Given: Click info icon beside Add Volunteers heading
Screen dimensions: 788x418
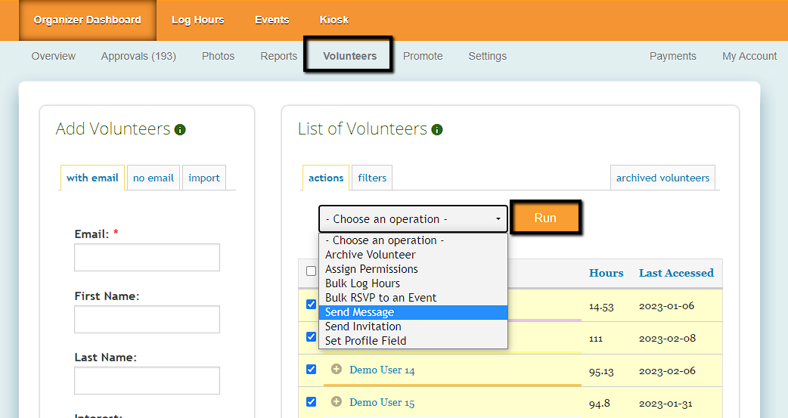Looking at the screenshot, I should click(x=180, y=130).
